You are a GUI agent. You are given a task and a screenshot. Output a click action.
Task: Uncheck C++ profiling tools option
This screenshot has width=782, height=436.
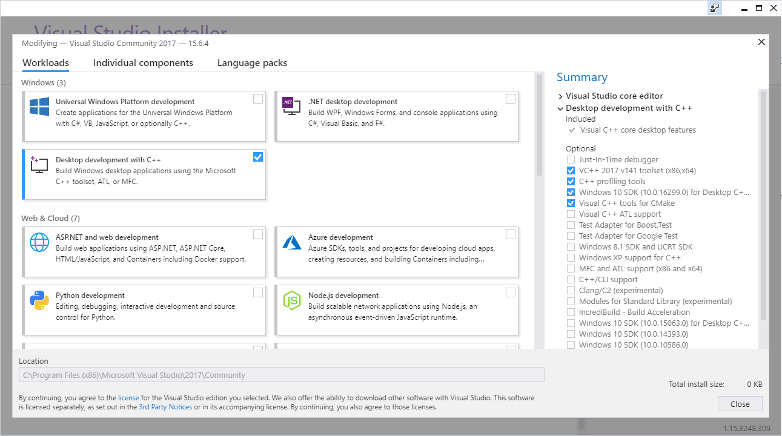571,182
